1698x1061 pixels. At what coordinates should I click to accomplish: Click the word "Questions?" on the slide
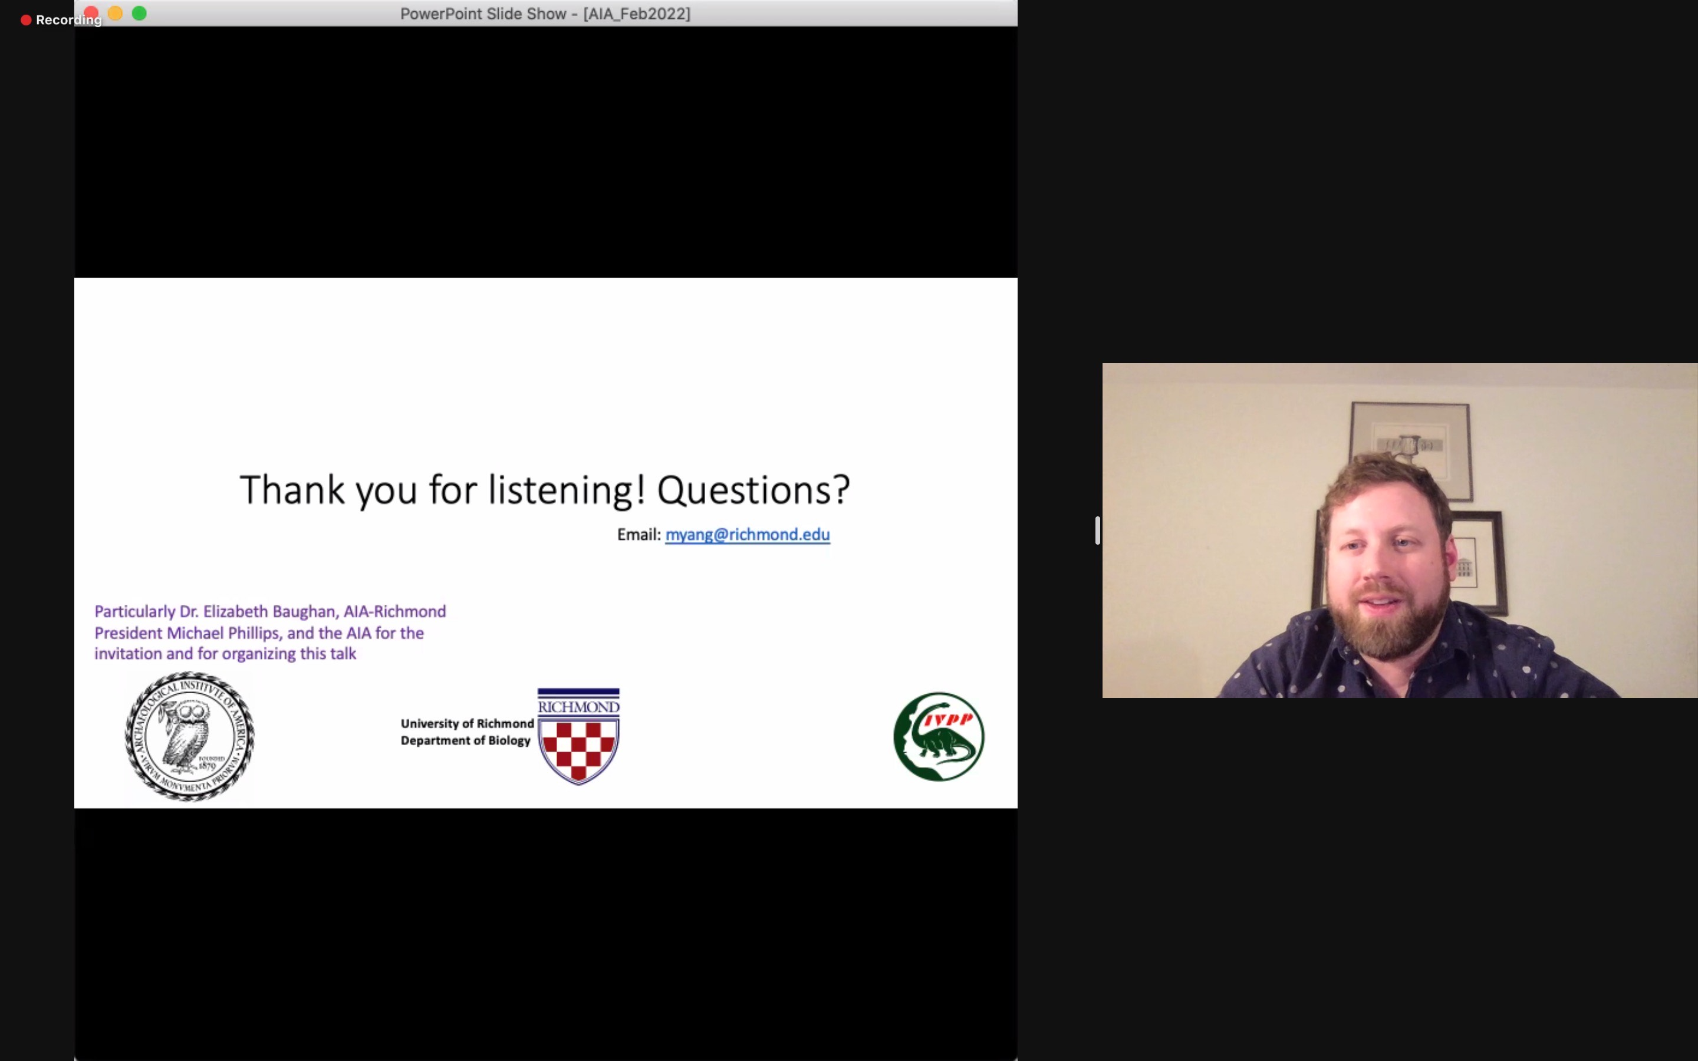pyautogui.click(x=753, y=489)
